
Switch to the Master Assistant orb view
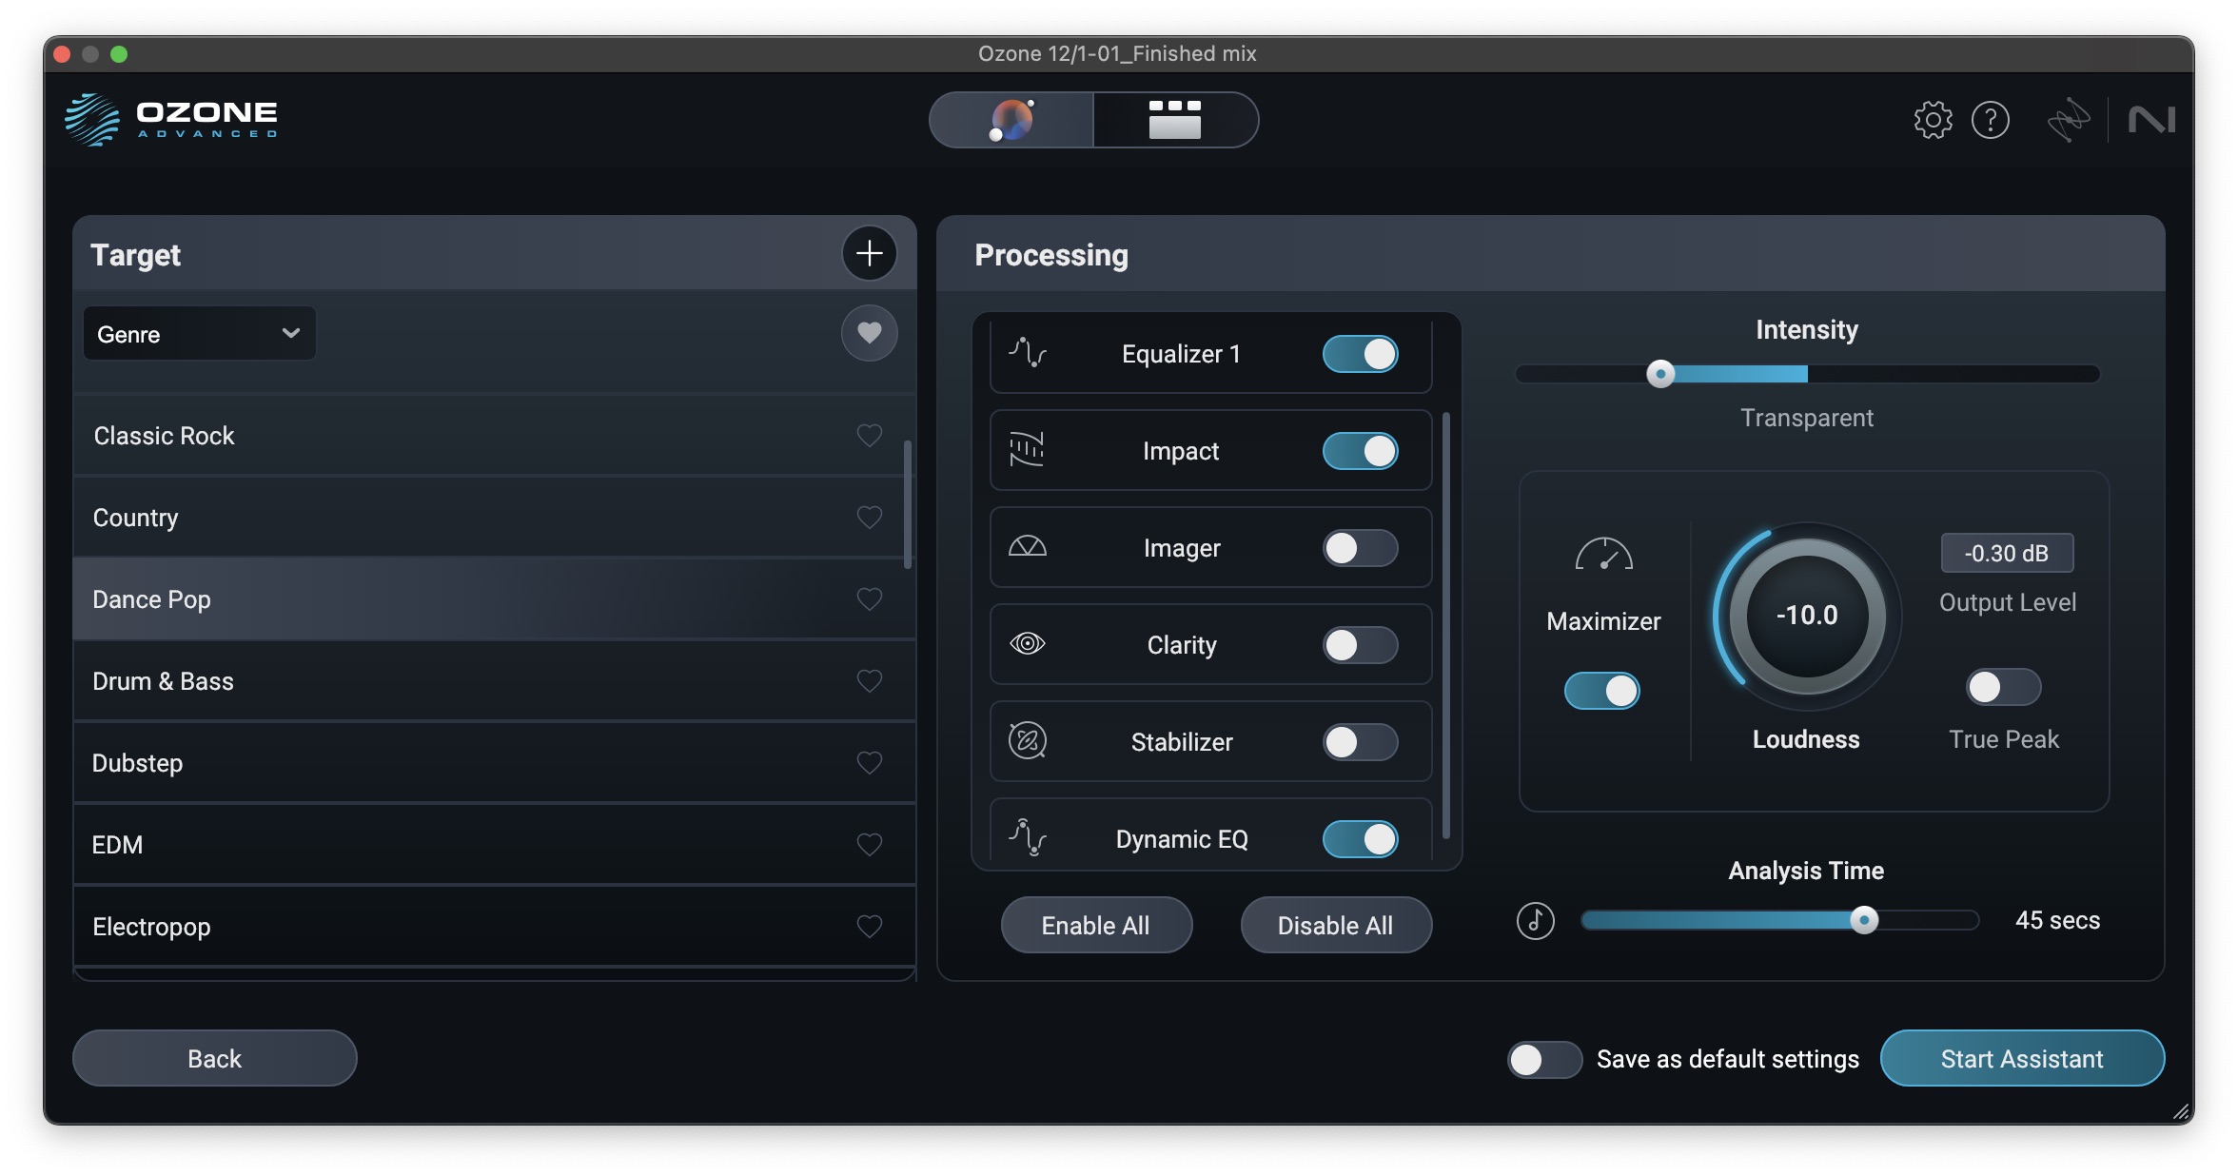1011,120
